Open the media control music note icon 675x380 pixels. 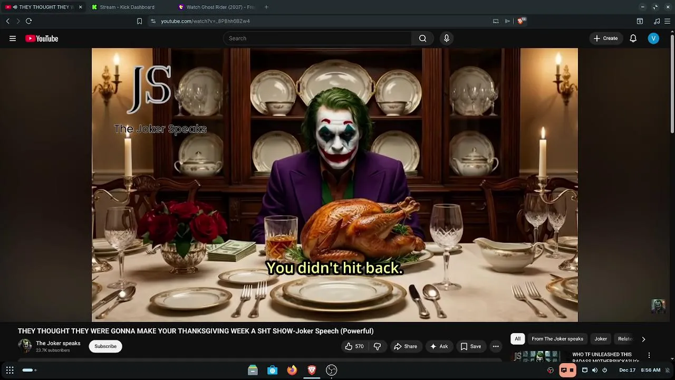pos(657,21)
